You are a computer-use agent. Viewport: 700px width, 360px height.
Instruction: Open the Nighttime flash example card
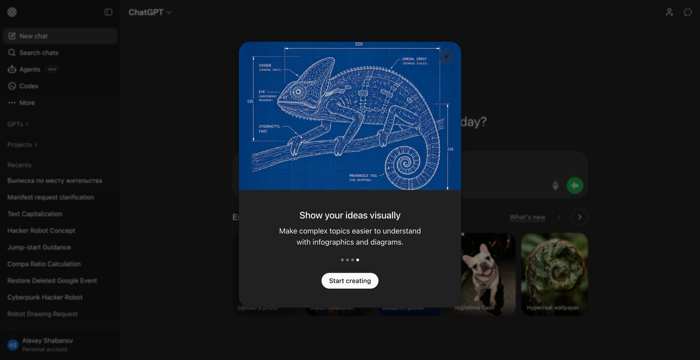488,274
